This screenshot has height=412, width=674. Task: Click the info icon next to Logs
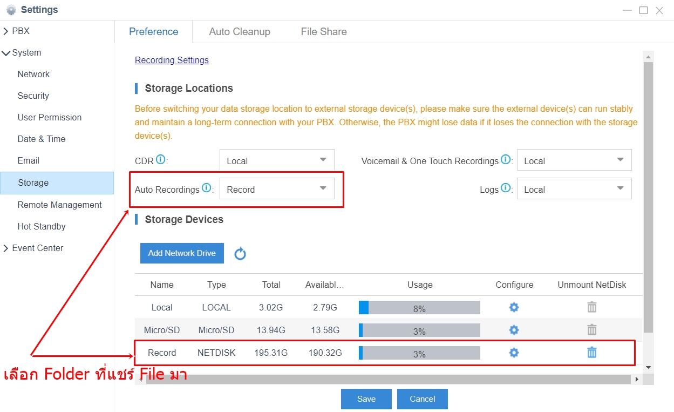(x=505, y=188)
